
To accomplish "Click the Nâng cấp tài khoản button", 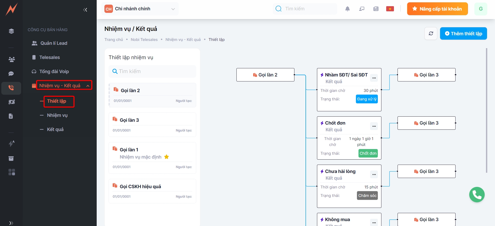I will [x=437, y=9].
